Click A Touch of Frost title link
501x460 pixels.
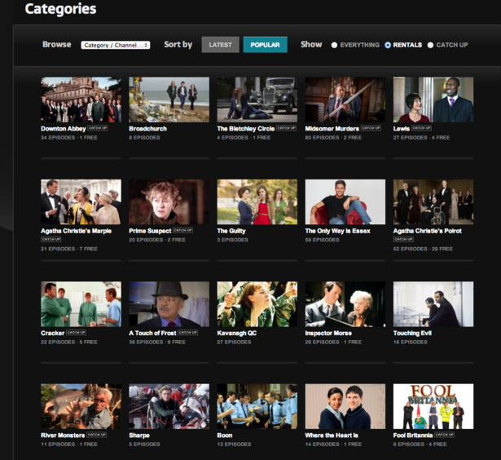pyautogui.click(x=152, y=333)
